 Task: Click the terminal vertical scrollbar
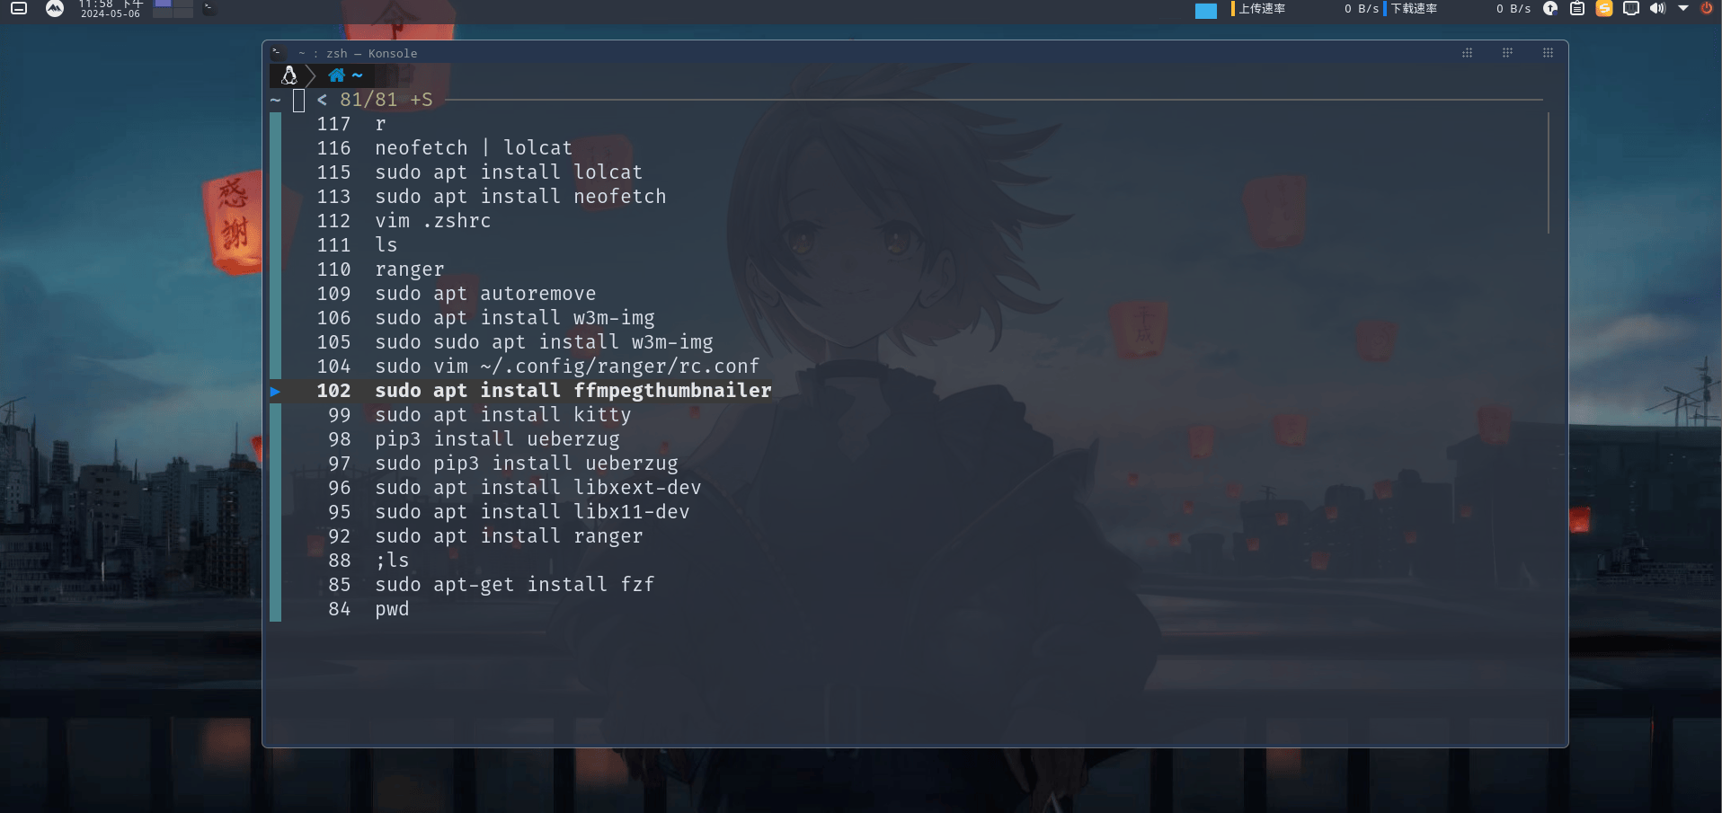coord(1548,172)
